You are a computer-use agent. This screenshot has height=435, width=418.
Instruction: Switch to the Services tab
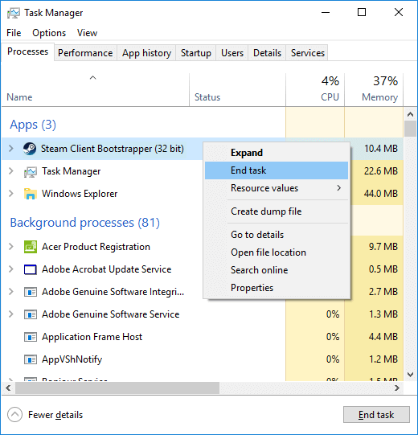click(307, 53)
